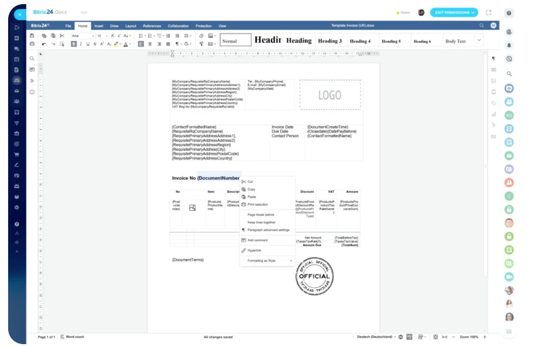Viewport: 534px width, 347px height.
Task: Choose Print selection from context menu
Action: pos(267,204)
